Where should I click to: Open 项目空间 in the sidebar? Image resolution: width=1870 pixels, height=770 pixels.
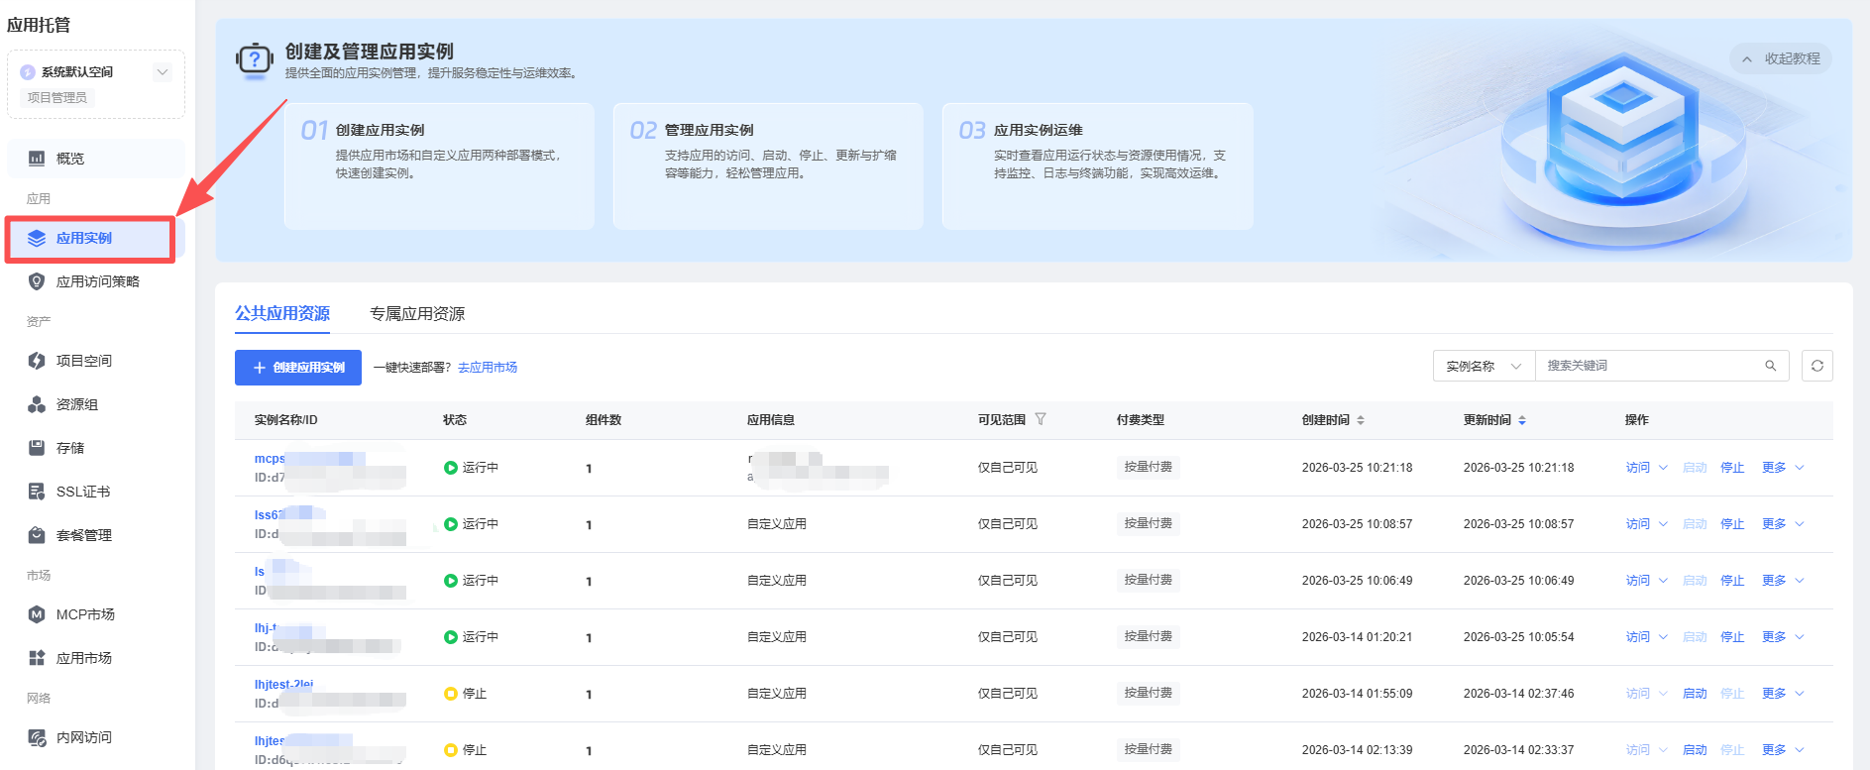(x=83, y=361)
